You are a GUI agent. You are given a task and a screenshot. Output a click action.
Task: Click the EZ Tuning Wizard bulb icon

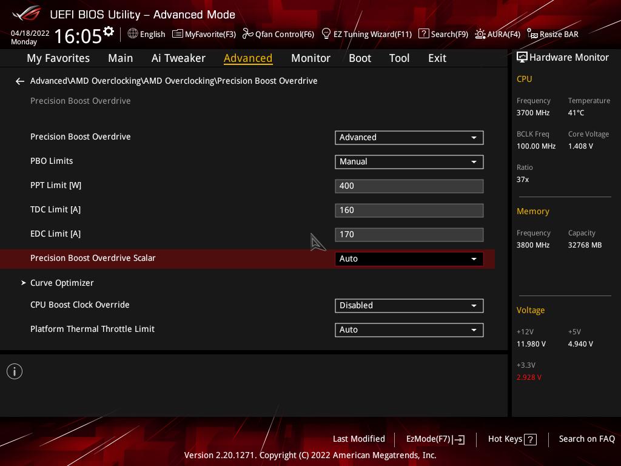coord(326,34)
